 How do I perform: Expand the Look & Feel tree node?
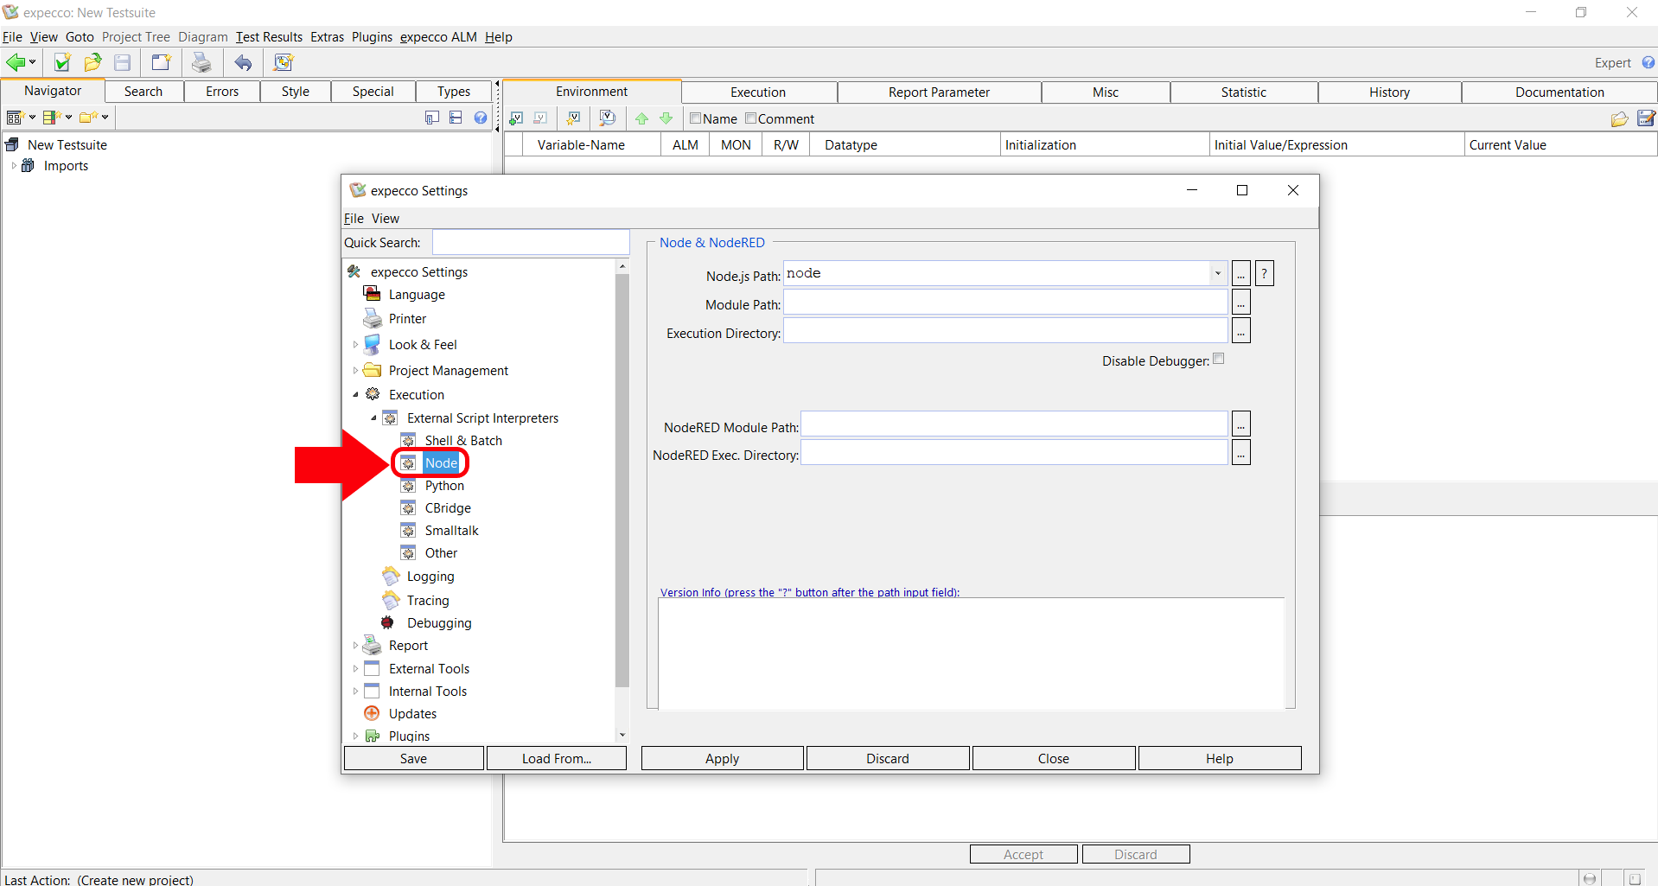355,345
